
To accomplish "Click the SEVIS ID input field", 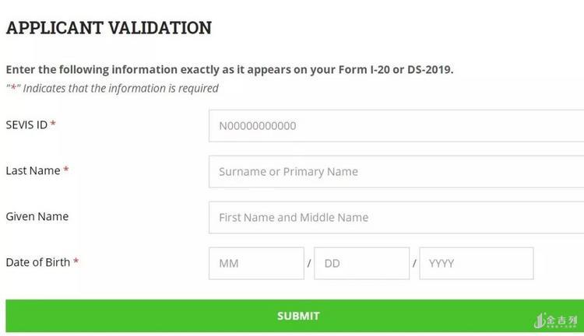I will coord(396,126).
